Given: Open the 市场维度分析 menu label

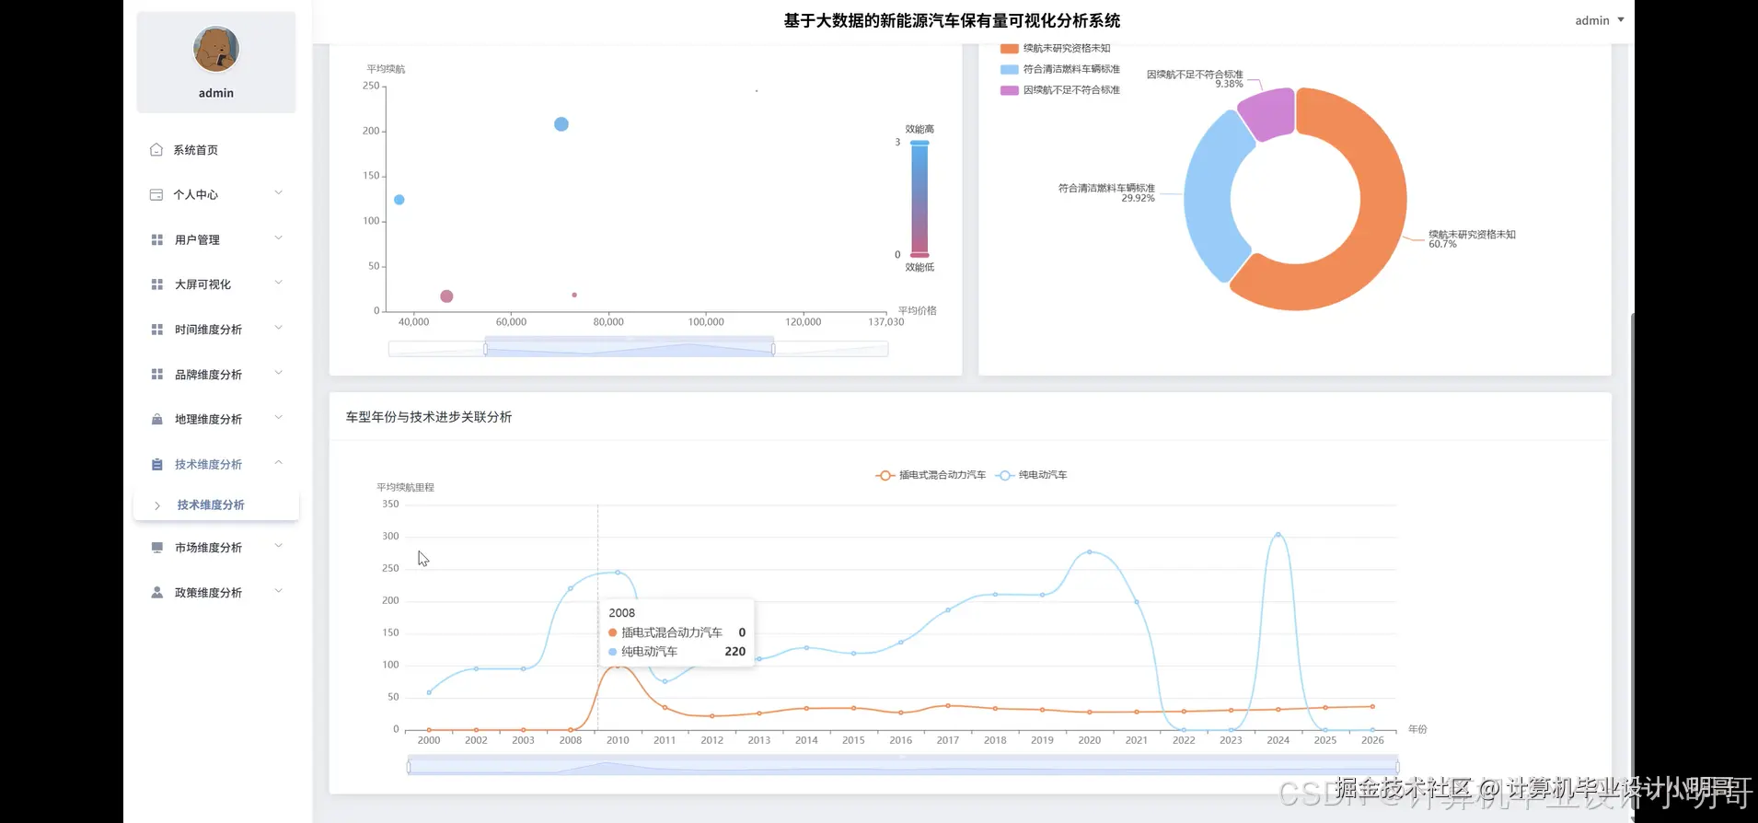Looking at the screenshot, I should click(x=209, y=548).
